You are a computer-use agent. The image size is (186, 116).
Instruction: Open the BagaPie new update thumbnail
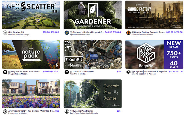coord(154,54)
